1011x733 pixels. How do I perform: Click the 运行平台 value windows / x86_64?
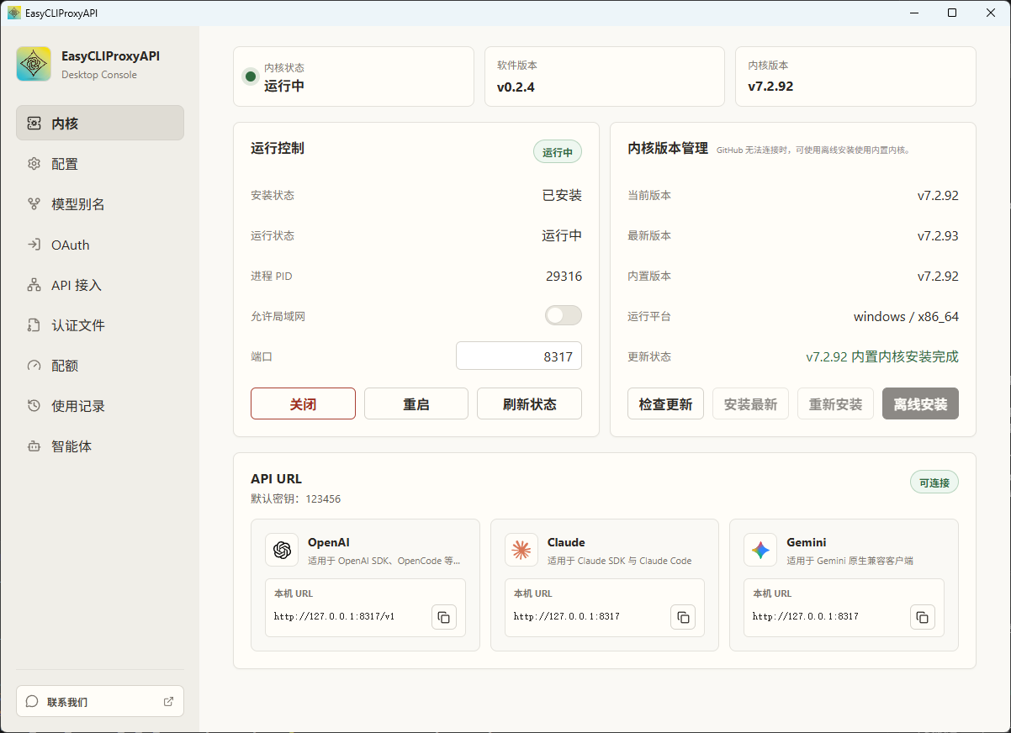(x=906, y=317)
